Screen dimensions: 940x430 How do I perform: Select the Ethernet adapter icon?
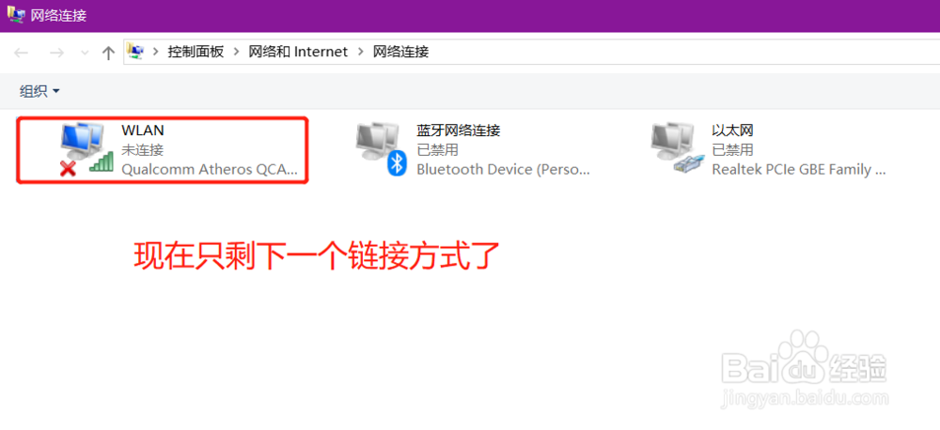(x=676, y=149)
